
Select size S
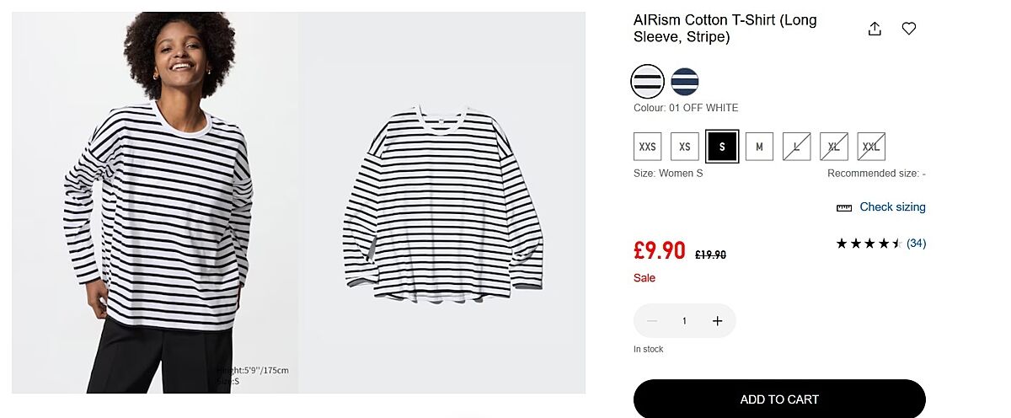[722, 147]
